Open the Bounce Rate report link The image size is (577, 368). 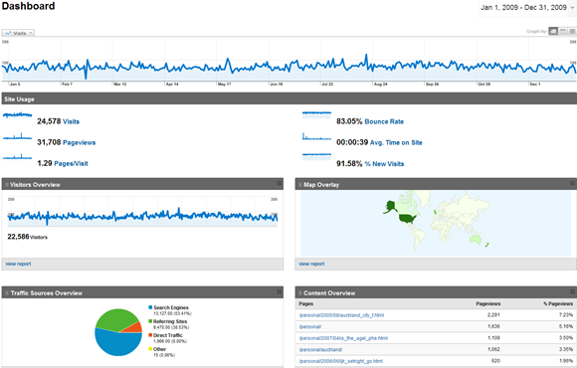(x=384, y=121)
